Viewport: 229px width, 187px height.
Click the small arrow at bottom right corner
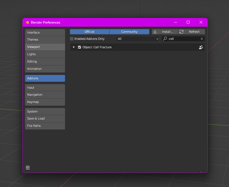[x=201, y=172]
